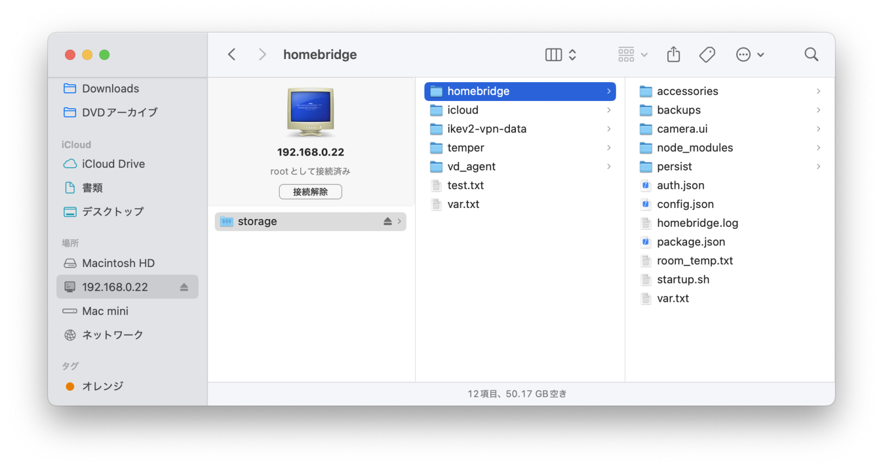The image size is (883, 469).
Task: Open the more actions ellipsis menu
Action: pos(749,55)
